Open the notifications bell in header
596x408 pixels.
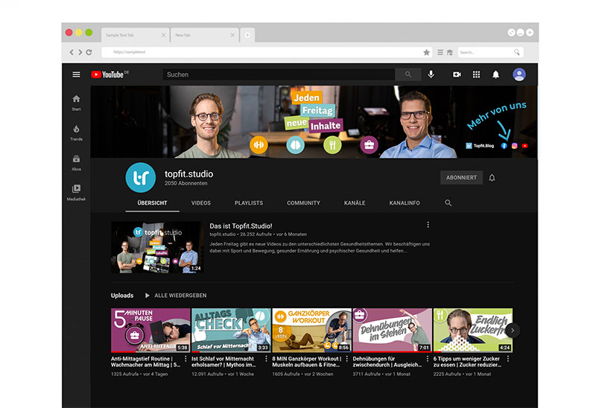495,74
